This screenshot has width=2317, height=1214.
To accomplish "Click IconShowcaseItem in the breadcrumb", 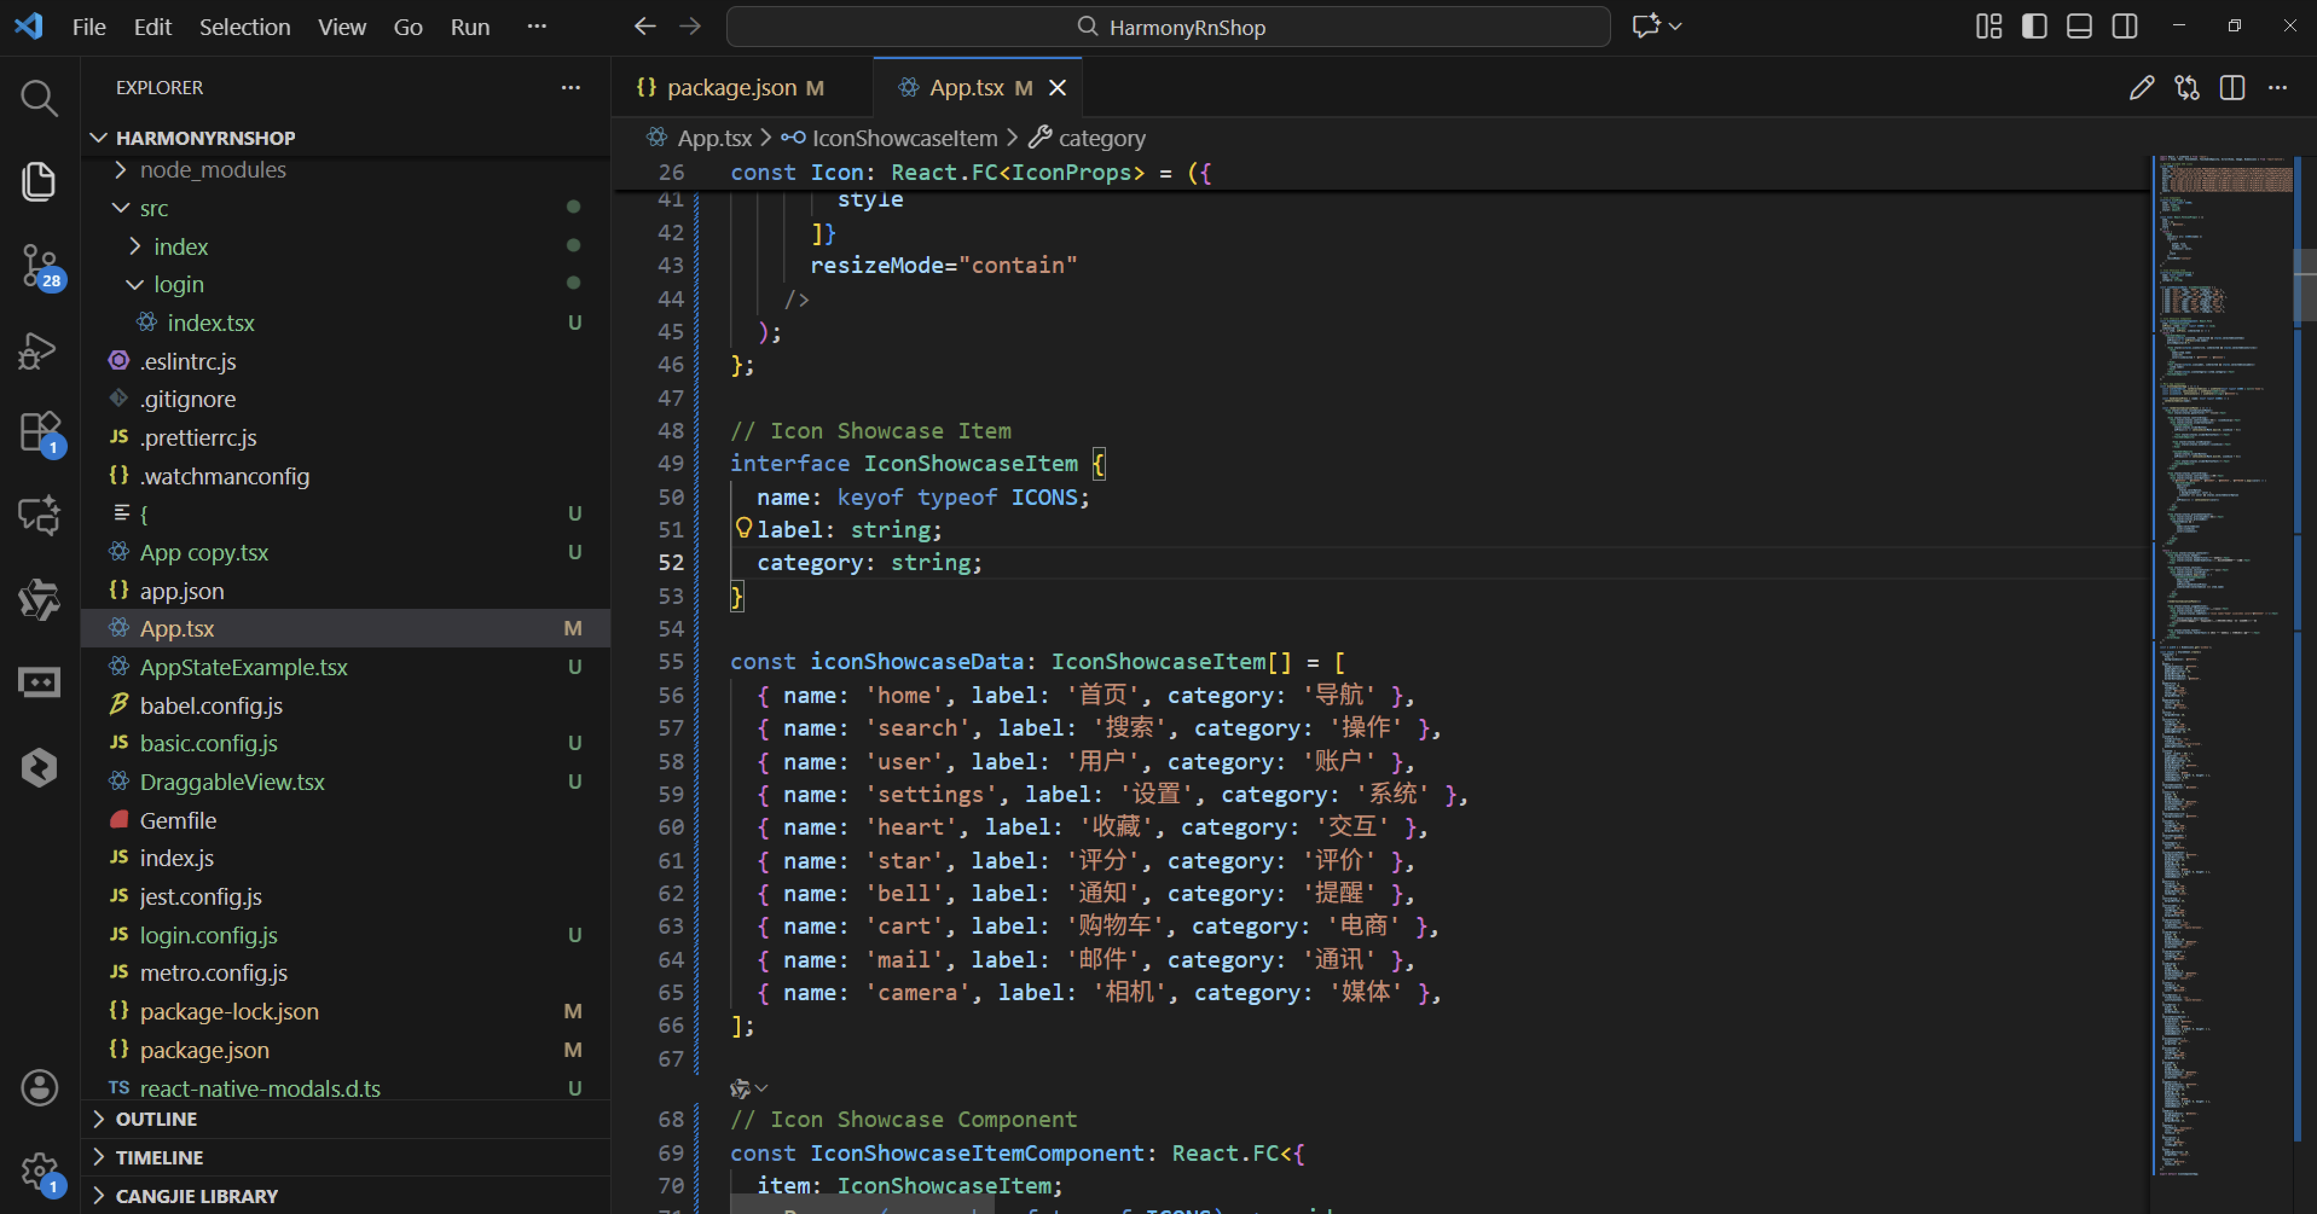I will pyautogui.click(x=904, y=138).
